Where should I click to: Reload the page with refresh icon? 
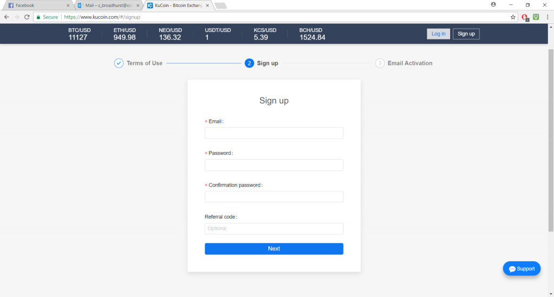[x=27, y=17]
